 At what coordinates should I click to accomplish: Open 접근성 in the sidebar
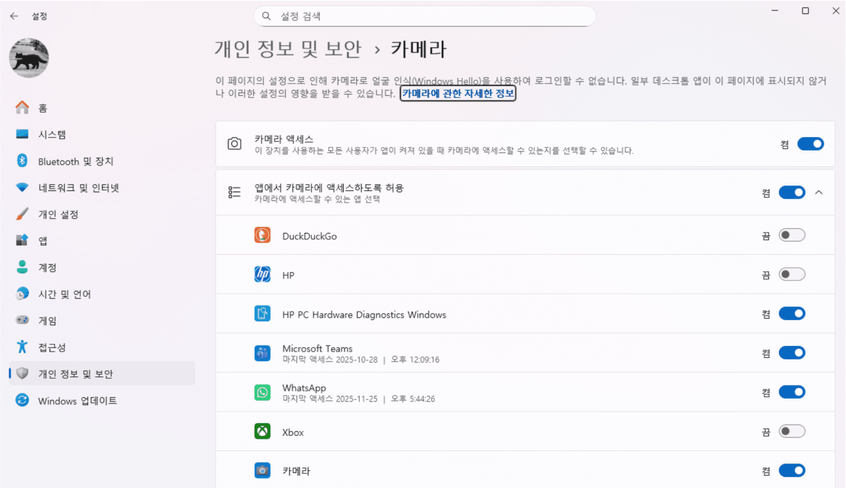point(52,348)
